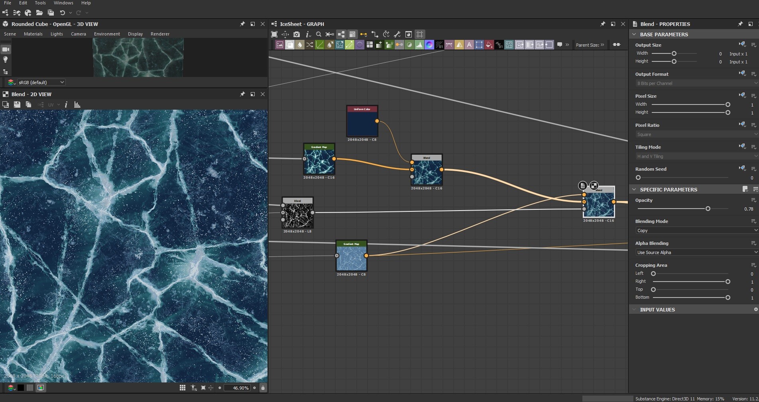Add a Bitmap node from the node toolbar

(280, 45)
